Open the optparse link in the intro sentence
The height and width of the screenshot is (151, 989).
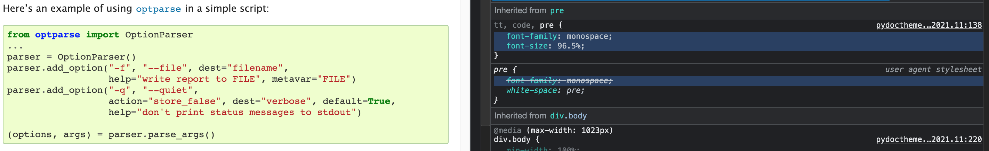(158, 9)
